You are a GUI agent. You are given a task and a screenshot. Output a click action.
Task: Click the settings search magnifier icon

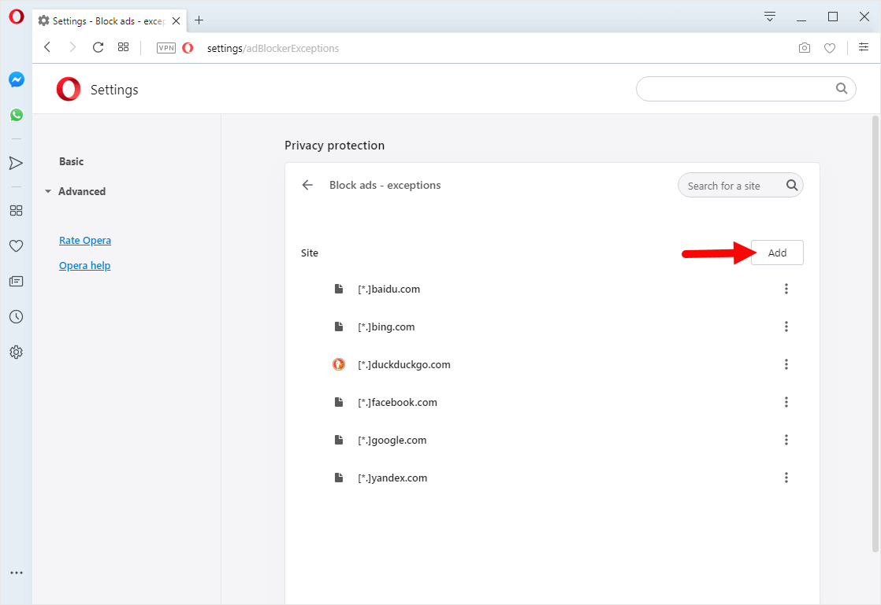coord(841,88)
